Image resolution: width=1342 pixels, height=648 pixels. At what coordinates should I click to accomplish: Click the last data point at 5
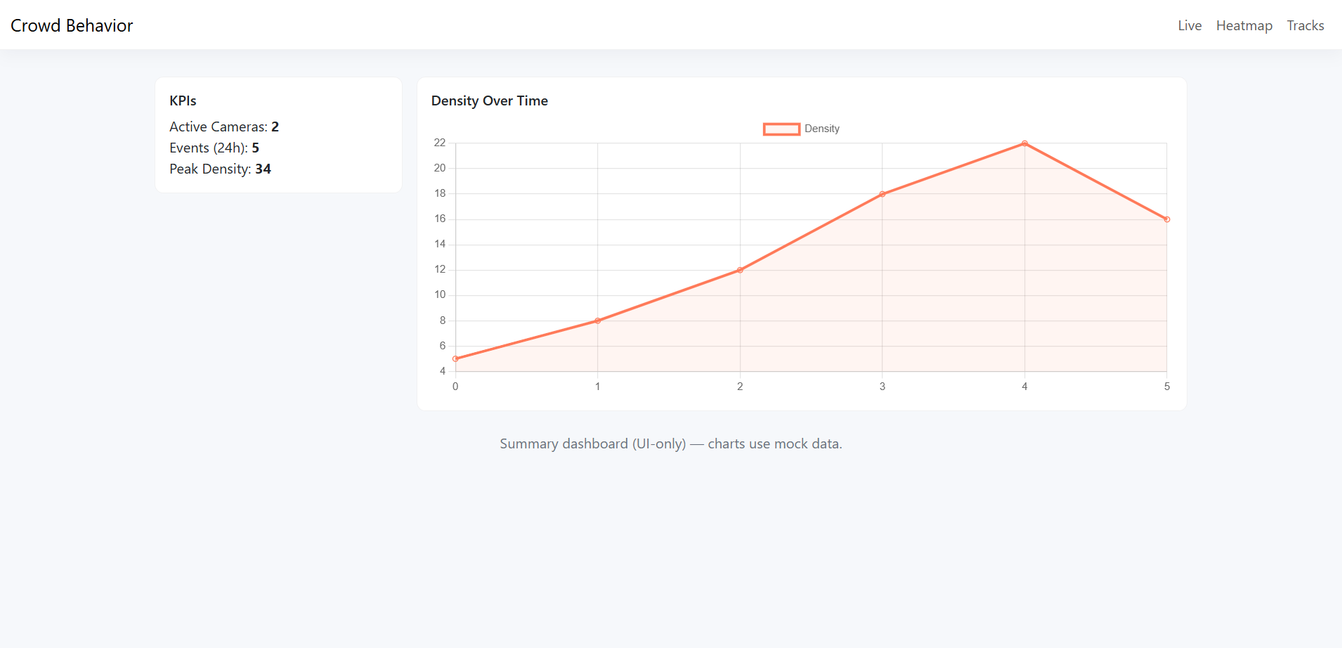tap(1166, 219)
